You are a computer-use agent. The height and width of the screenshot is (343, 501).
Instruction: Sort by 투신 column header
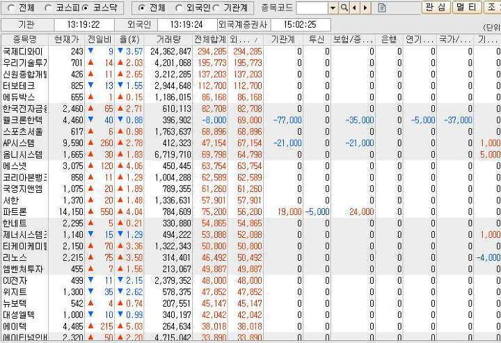tap(317, 39)
